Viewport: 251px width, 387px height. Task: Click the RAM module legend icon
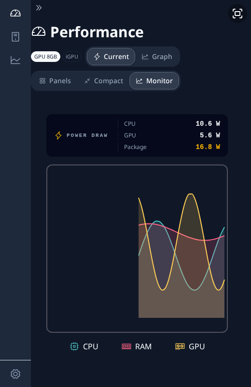pos(126,346)
